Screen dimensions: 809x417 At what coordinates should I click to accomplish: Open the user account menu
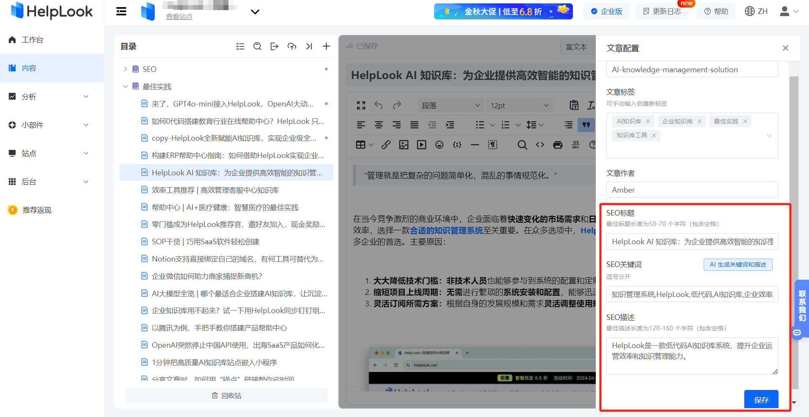tap(789, 11)
